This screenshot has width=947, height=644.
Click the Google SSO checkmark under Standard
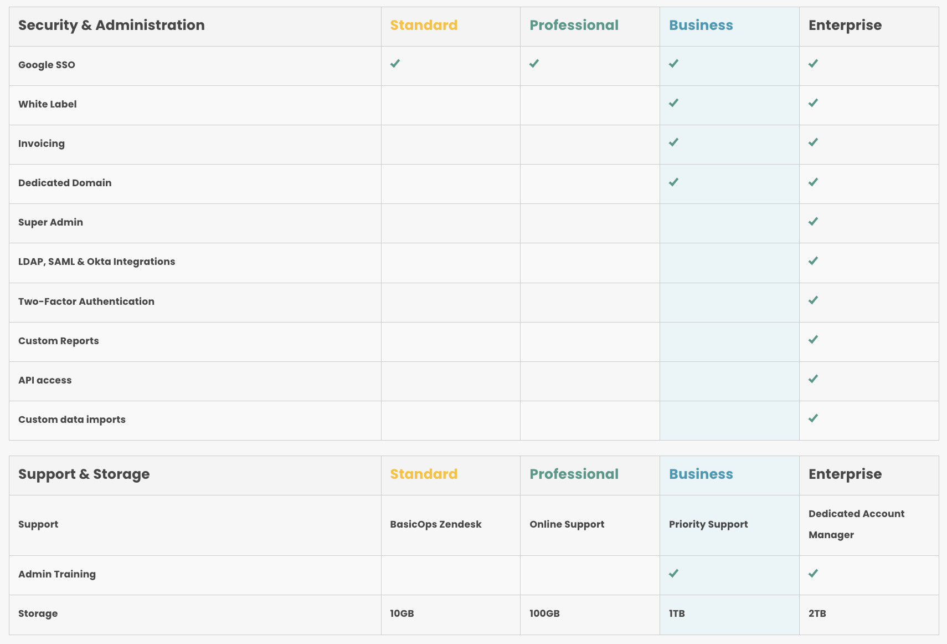[x=395, y=64]
